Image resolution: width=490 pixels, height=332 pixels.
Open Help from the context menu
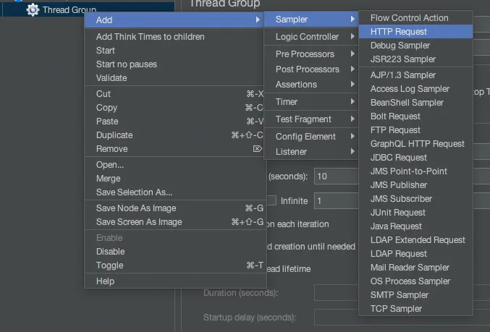[105, 281]
